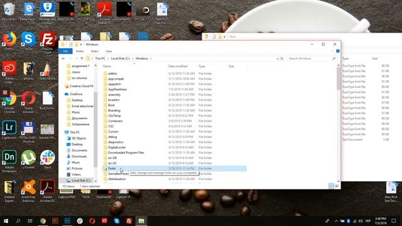Open the Home ribbon tab
402x226 pixels.
pos(80,51)
